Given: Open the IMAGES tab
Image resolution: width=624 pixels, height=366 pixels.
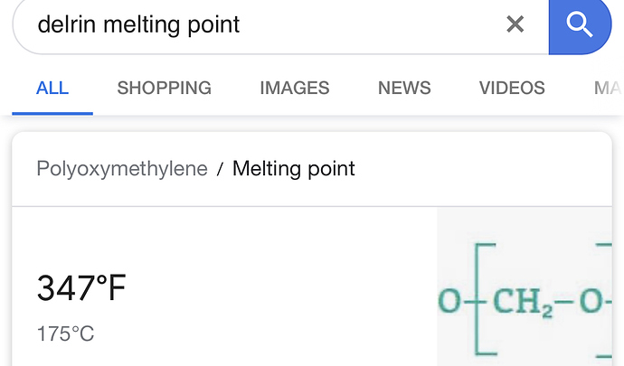Looking at the screenshot, I should tap(295, 88).
